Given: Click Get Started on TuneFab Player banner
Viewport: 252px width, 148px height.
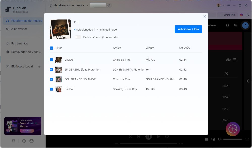Looking at the screenshot, I should pos(27,131).
